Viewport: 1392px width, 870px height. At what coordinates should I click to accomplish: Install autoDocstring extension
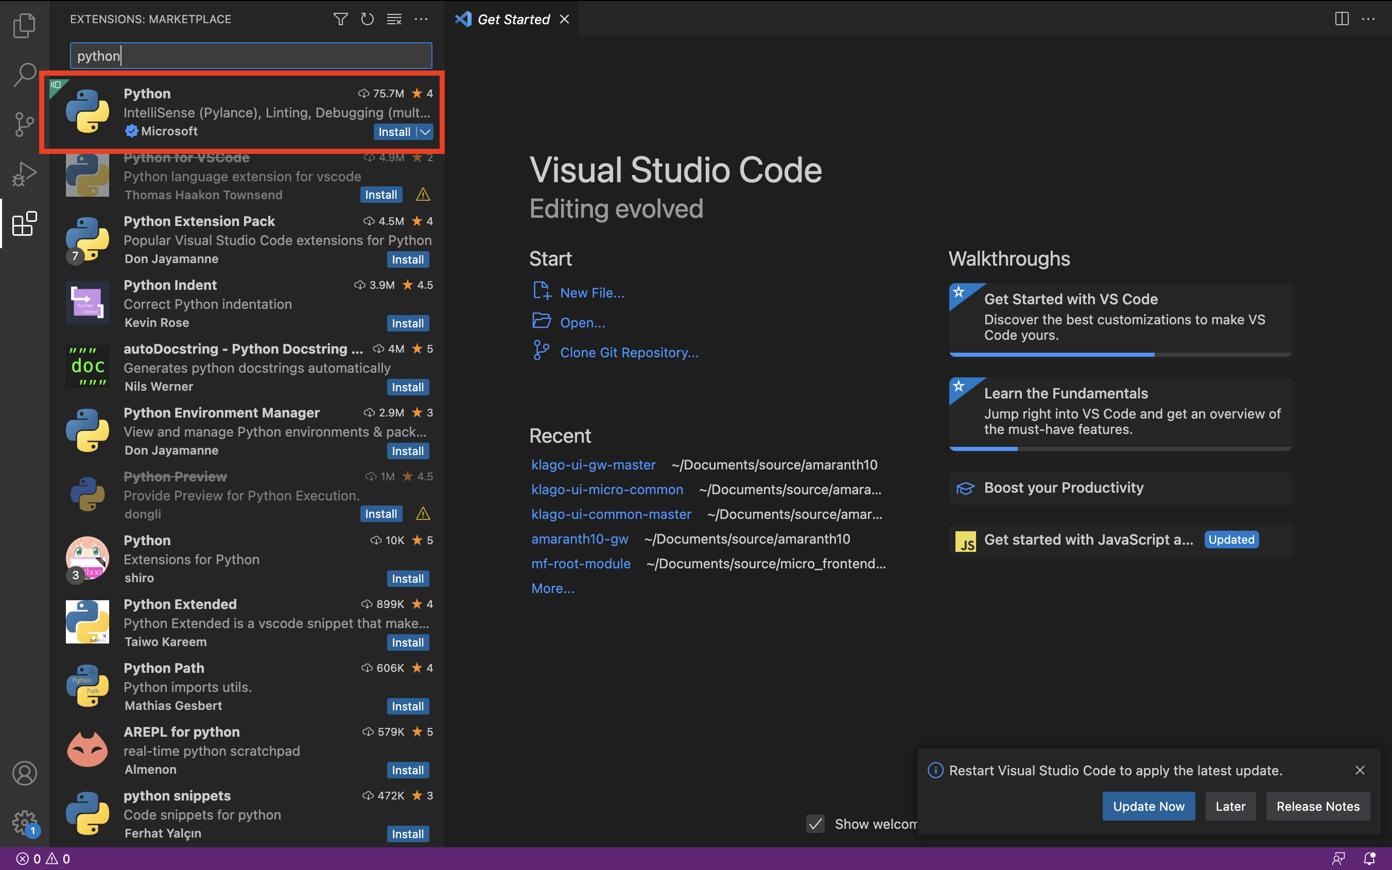click(408, 387)
